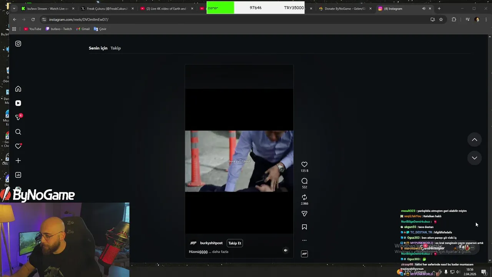Open Çevir bookmark

click(100, 29)
